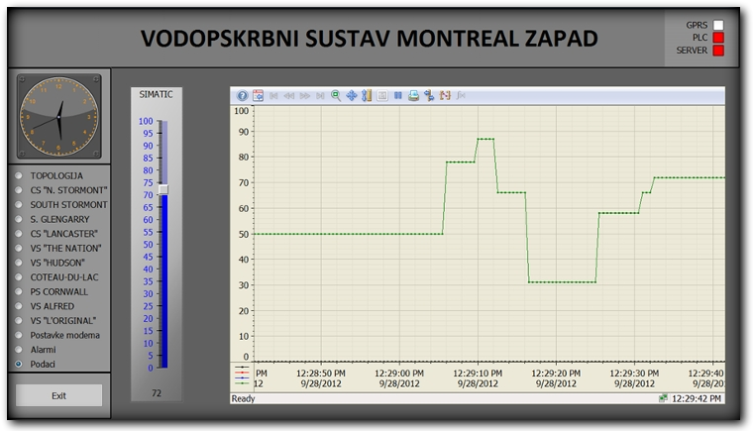Select PS CORNWALL option
The image size is (753, 431).
19,291
